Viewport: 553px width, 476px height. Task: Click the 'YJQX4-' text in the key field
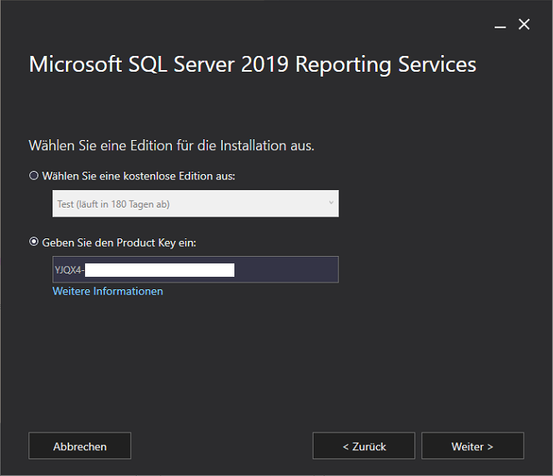click(69, 269)
